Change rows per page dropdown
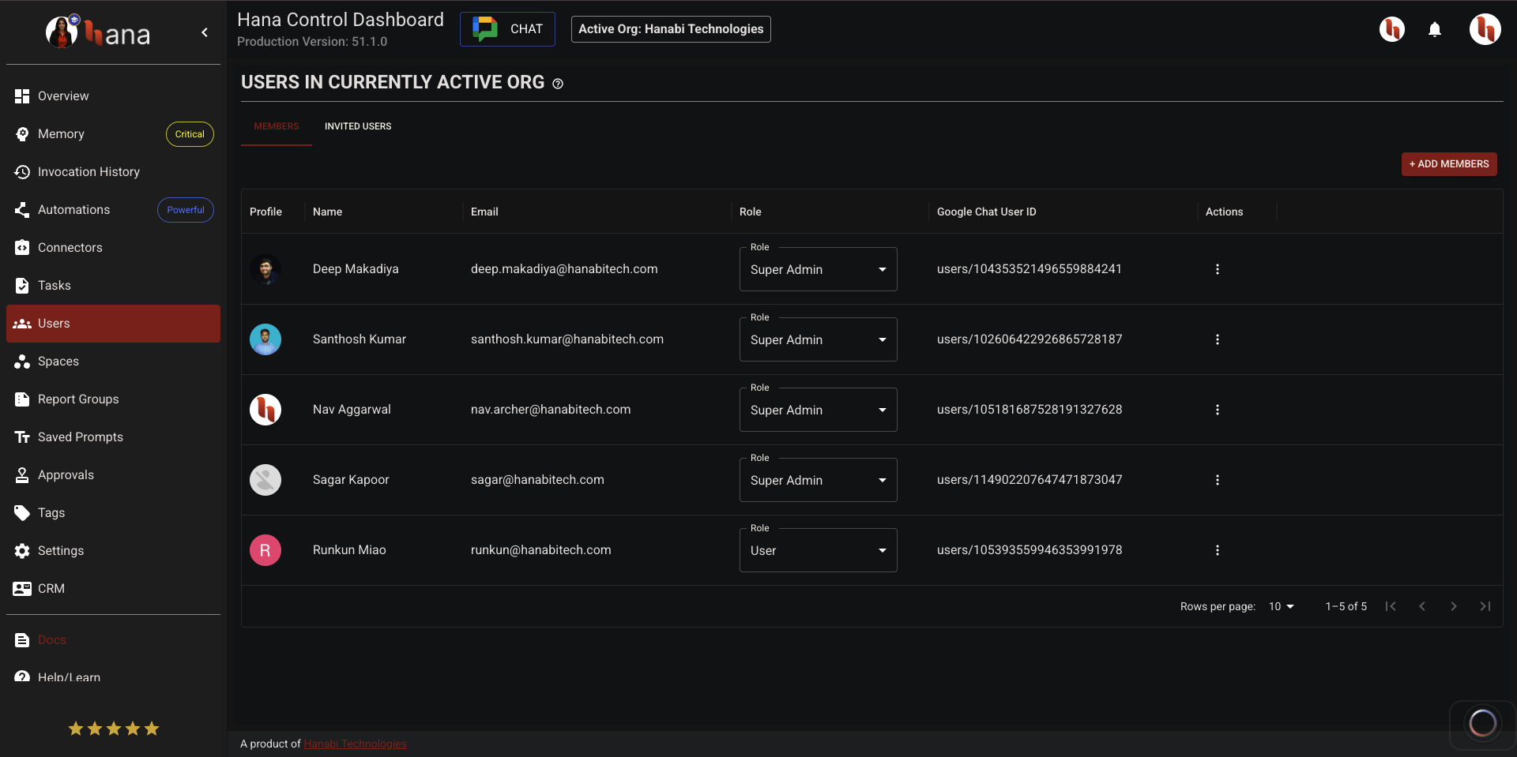 [x=1282, y=606]
